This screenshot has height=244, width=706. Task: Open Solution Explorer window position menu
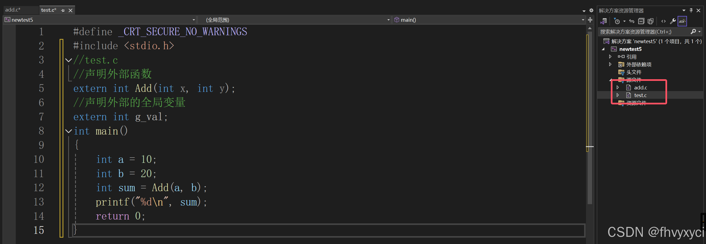coord(684,10)
